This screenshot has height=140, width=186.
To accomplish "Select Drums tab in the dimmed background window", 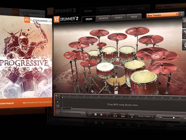I will click(x=88, y=11).
